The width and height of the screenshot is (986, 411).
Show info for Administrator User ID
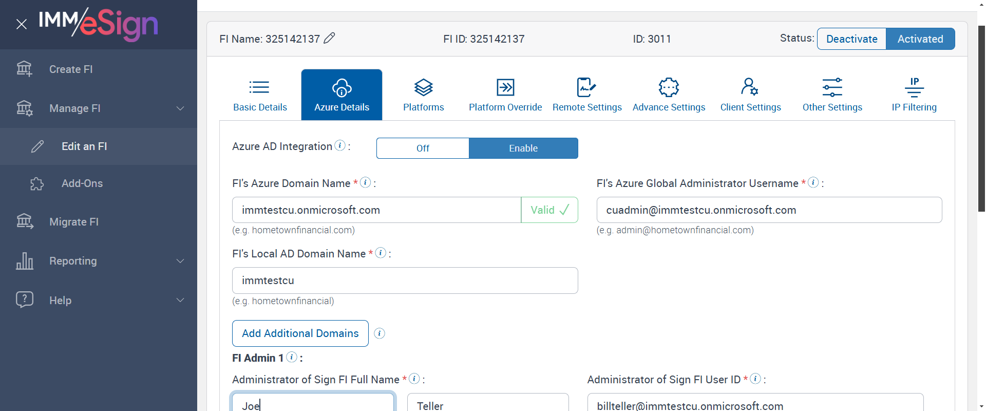755,379
